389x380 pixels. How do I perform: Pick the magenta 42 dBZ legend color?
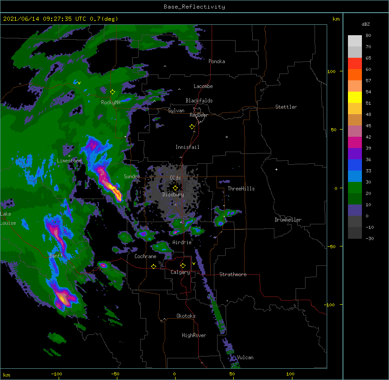pos(355,142)
